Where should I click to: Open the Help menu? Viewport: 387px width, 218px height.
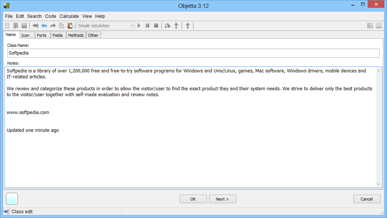[100, 16]
